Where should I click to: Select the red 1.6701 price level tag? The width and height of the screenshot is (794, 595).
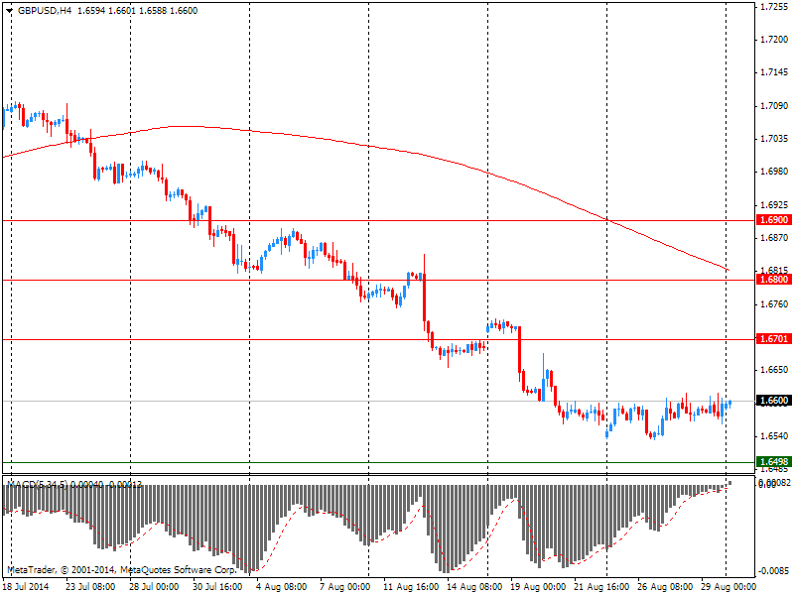pos(774,339)
